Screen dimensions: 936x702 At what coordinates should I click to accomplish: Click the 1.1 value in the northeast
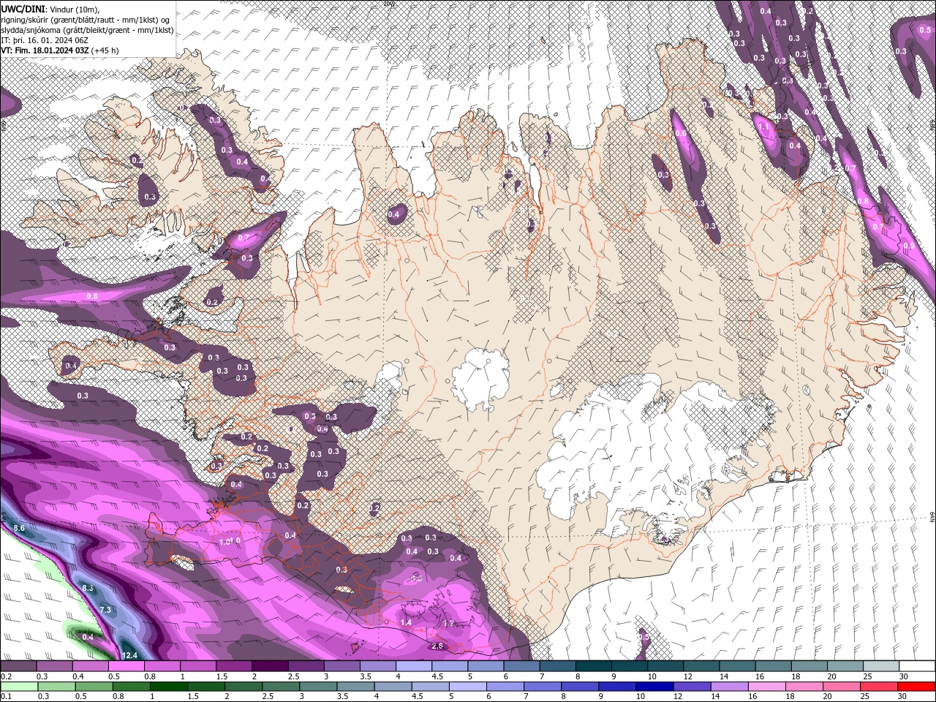click(764, 127)
